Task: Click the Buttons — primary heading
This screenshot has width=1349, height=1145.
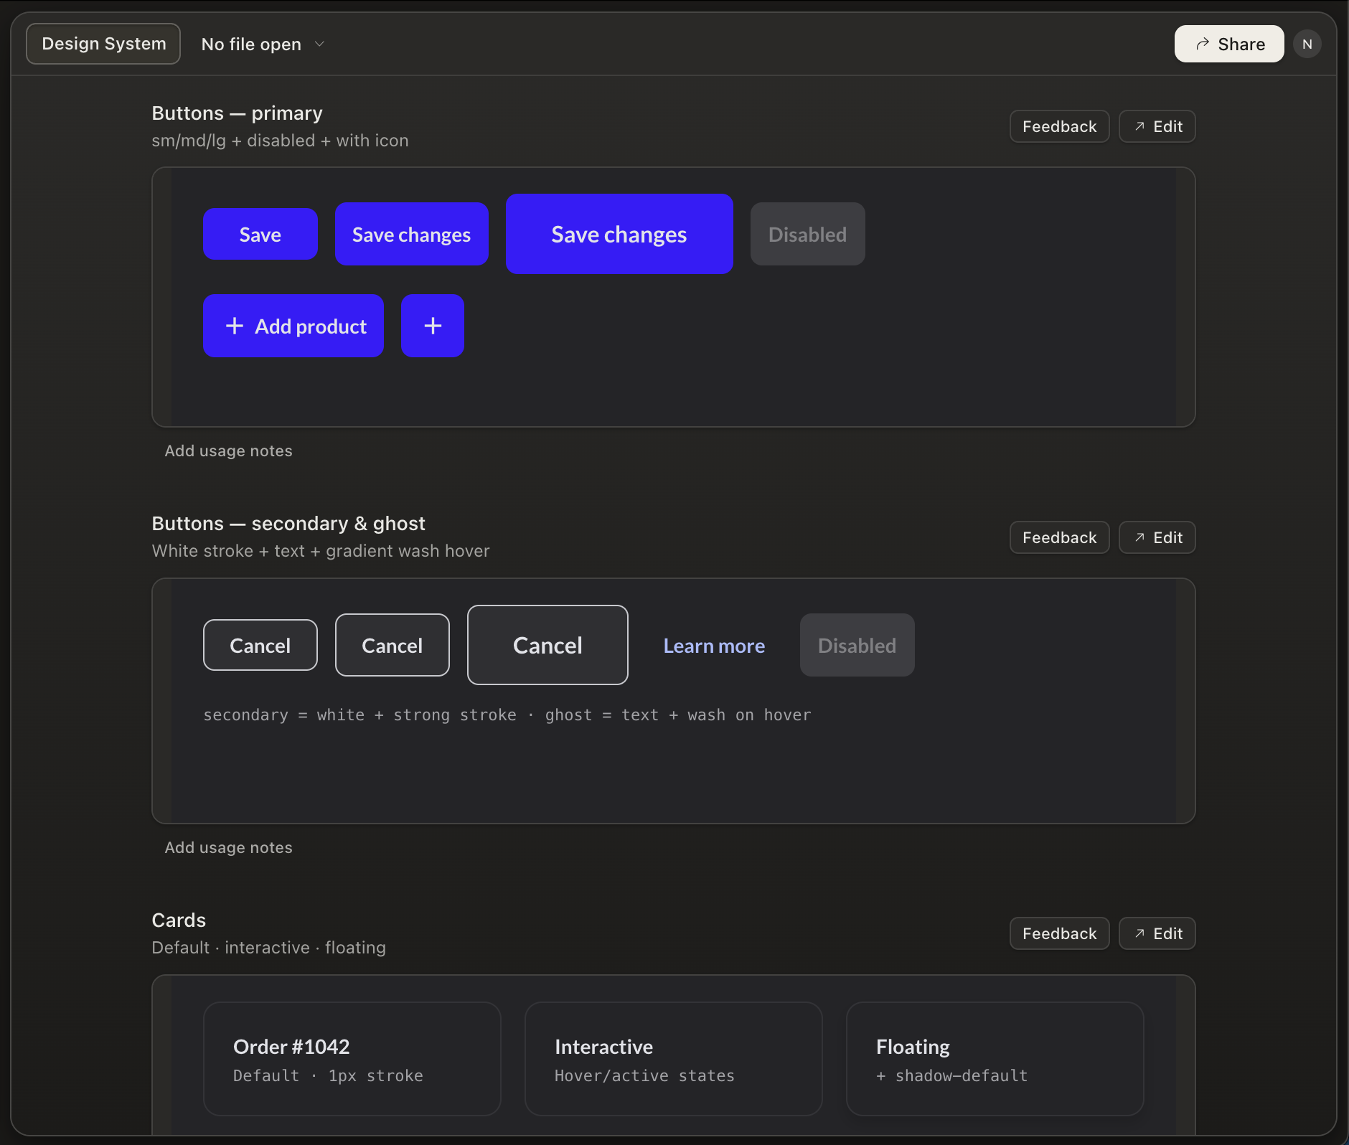Action: (x=237, y=113)
